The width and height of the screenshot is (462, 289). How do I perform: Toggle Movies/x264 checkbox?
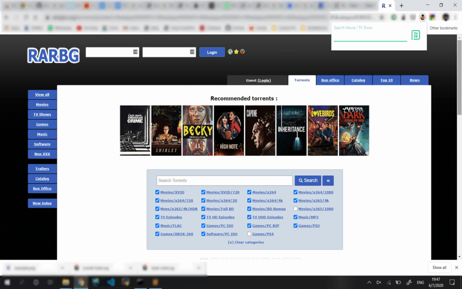click(x=249, y=192)
